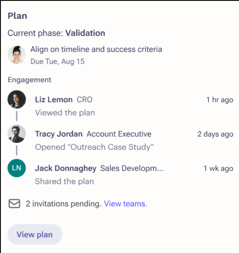Click the task owner's avatar photo
This screenshot has height=253, width=239.
point(17,55)
